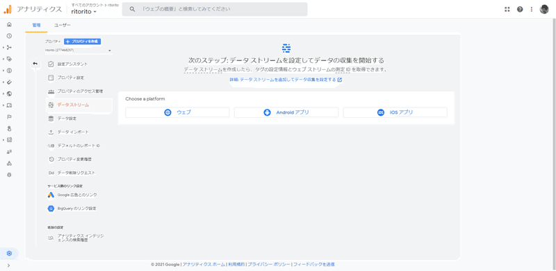This screenshot has height=271, width=556.
Task: Open the flag icon in left rail
Action: (9, 116)
